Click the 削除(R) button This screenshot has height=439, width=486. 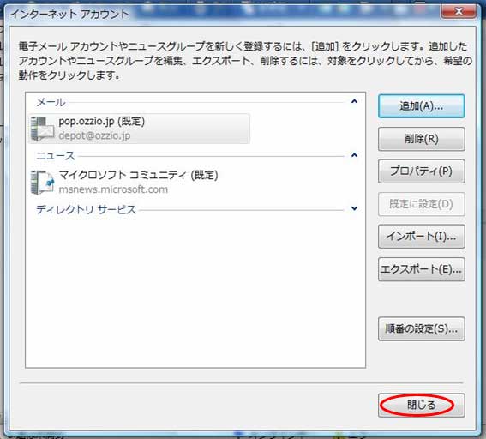pyautogui.click(x=421, y=139)
